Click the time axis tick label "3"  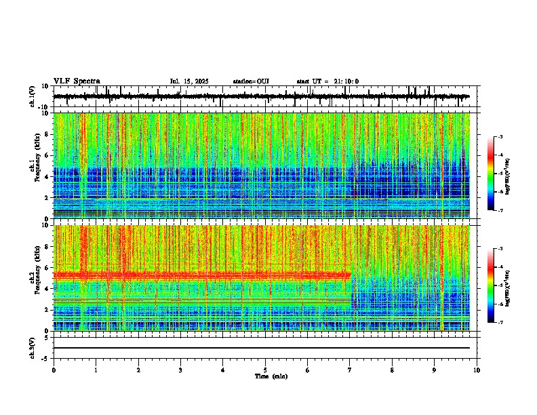coord(181,370)
